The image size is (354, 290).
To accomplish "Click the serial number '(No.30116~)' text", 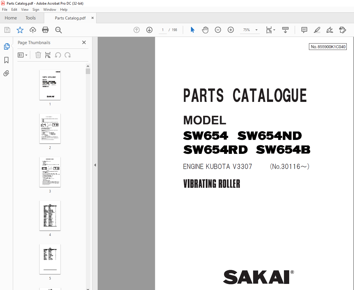I will pyautogui.click(x=289, y=167).
